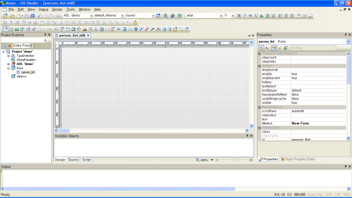
Task: Toggle Strikethrough formatting
Action: 250,16
